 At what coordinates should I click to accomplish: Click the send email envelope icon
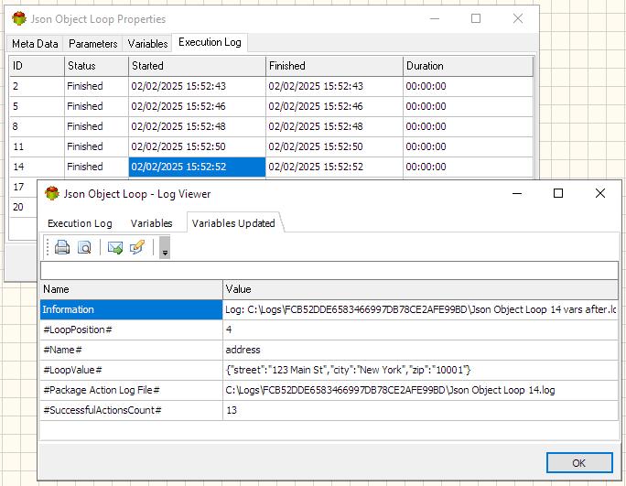coord(115,248)
